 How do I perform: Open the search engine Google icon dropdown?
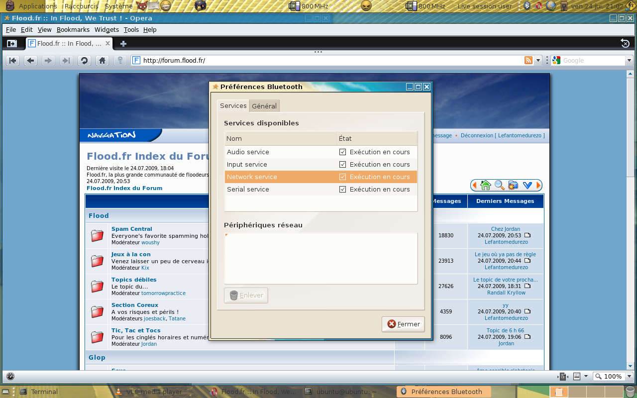point(556,61)
